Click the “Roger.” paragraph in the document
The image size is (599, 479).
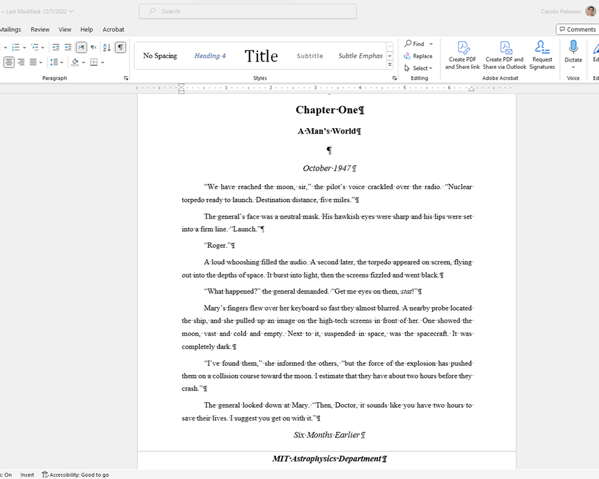[x=219, y=245]
